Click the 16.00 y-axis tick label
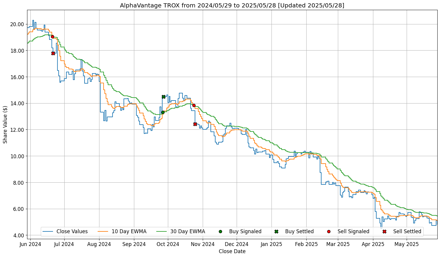440x257 pixels. pyautogui.click(x=17, y=77)
